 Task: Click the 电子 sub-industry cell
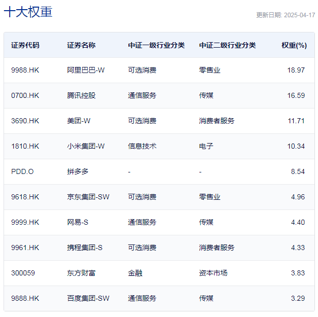[206, 146]
